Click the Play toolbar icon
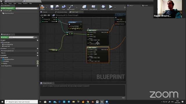Screen dimensions: 186x104 point(111,7)
